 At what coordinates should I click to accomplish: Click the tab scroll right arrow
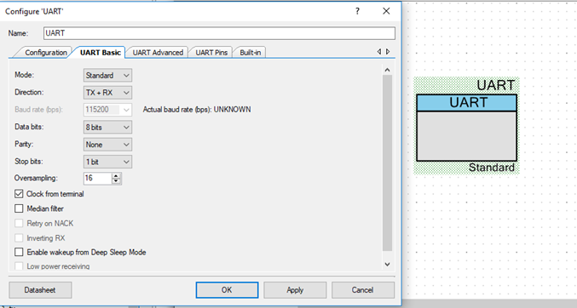388,52
